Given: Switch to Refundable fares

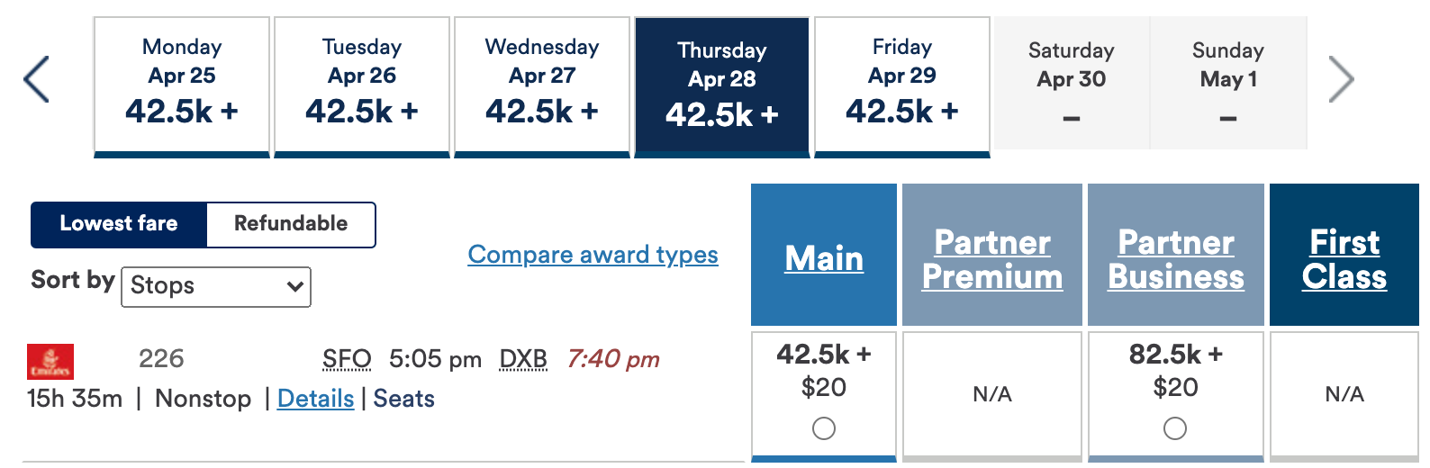Looking at the screenshot, I should coord(290,224).
